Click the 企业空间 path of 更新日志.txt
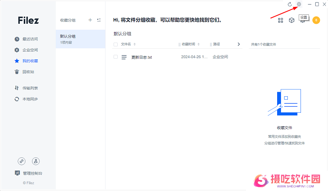Image resolution: width=328 pixels, height=191 pixels. (x=220, y=57)
